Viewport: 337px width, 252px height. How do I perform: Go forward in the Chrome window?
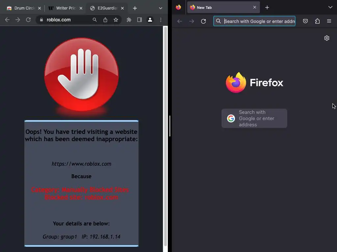pos(18,20)
